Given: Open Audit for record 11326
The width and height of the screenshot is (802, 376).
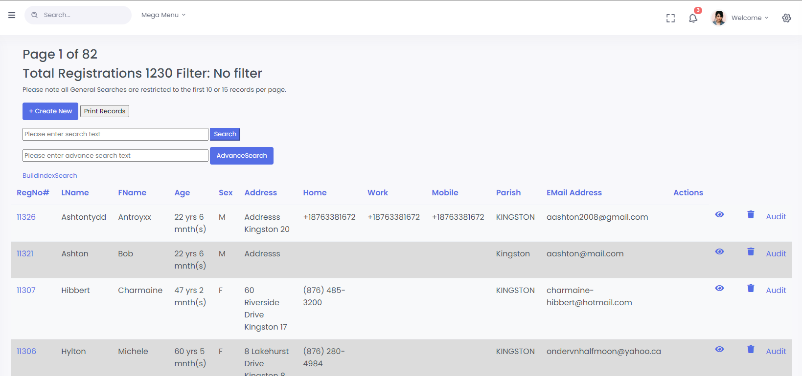Looking at the screenshot, I should [x=776, y=216].
